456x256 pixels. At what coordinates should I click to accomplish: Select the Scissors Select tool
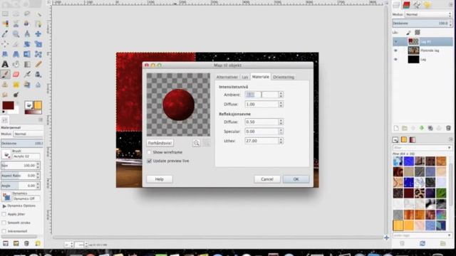click(16, 23)
